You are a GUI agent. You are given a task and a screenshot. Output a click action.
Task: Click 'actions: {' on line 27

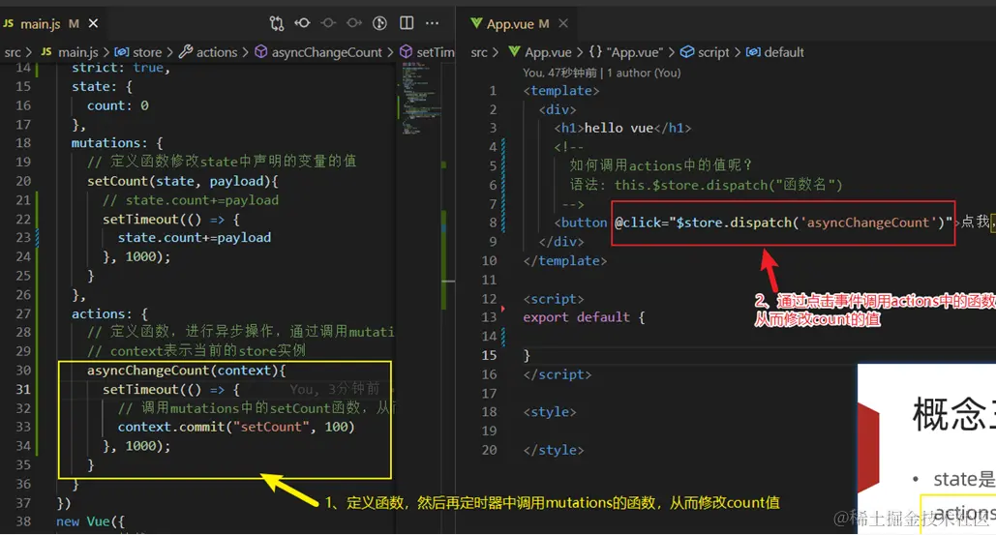[x=109, y=313]
